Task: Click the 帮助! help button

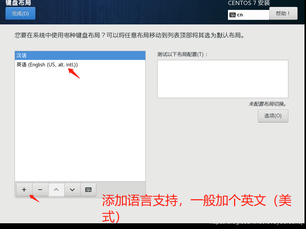Action: (283, 13)
